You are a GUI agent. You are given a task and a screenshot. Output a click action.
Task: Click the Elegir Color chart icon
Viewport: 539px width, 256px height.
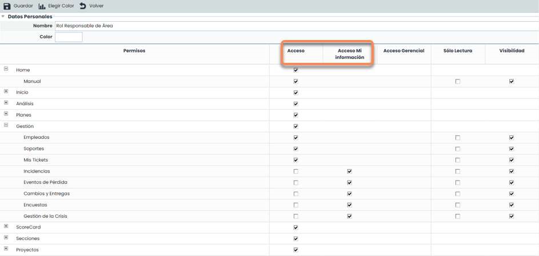pos(42,6)
